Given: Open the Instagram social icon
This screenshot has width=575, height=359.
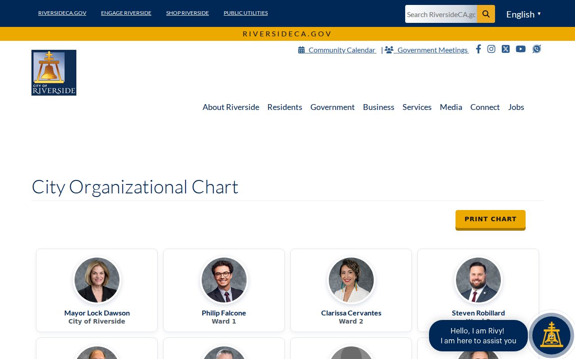Looking at the screenshot, I should pyautogui.click(x=491, y=49).
